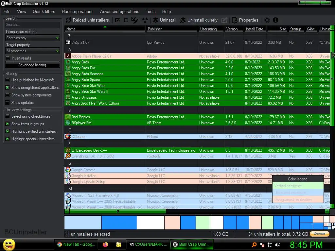
Task: Click the Uninstall stack icon
Action: pos(155,20)
